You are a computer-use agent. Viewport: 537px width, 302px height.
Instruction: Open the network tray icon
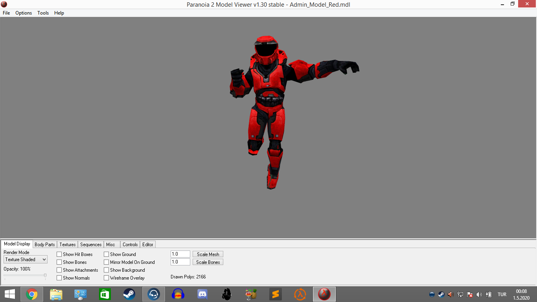tap(460, 295)
